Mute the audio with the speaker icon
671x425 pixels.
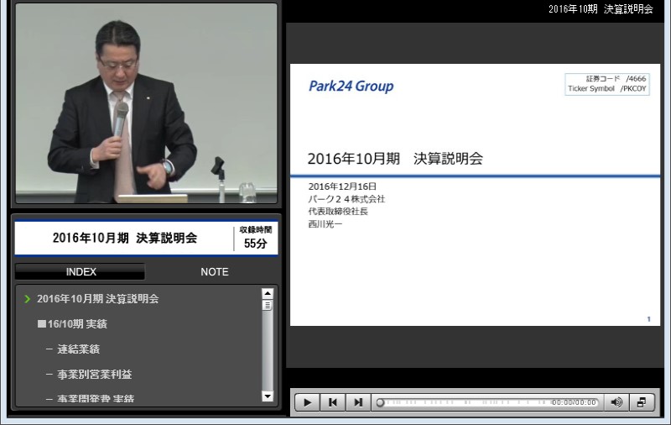[x=616, y=402]
